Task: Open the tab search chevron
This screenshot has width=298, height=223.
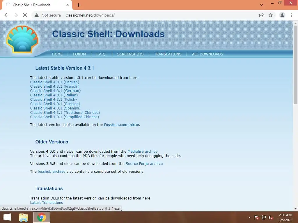Action: 262,5
